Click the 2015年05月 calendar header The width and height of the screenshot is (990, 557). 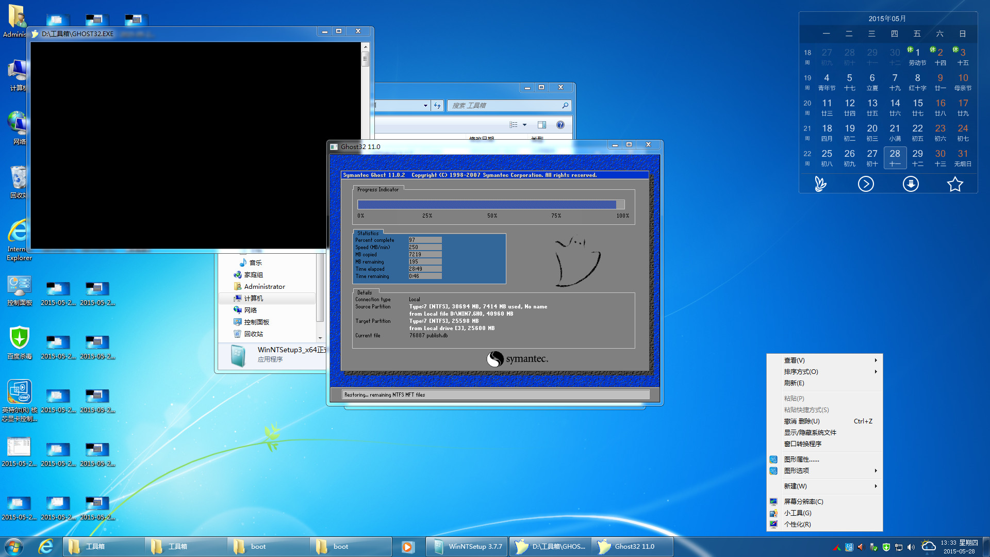(x=887, y=19)
